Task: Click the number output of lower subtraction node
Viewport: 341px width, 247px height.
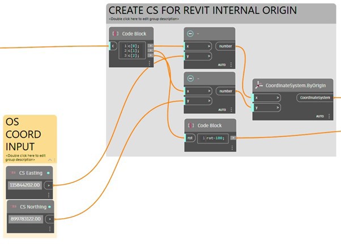Action: (225, 91)
